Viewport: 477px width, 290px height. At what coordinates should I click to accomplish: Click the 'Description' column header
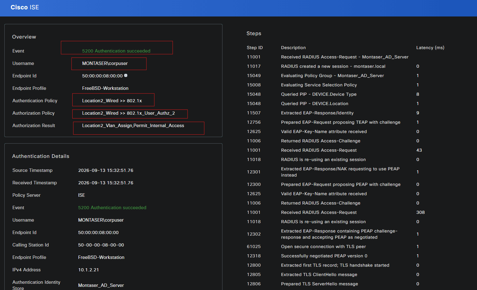click(293, 48)
